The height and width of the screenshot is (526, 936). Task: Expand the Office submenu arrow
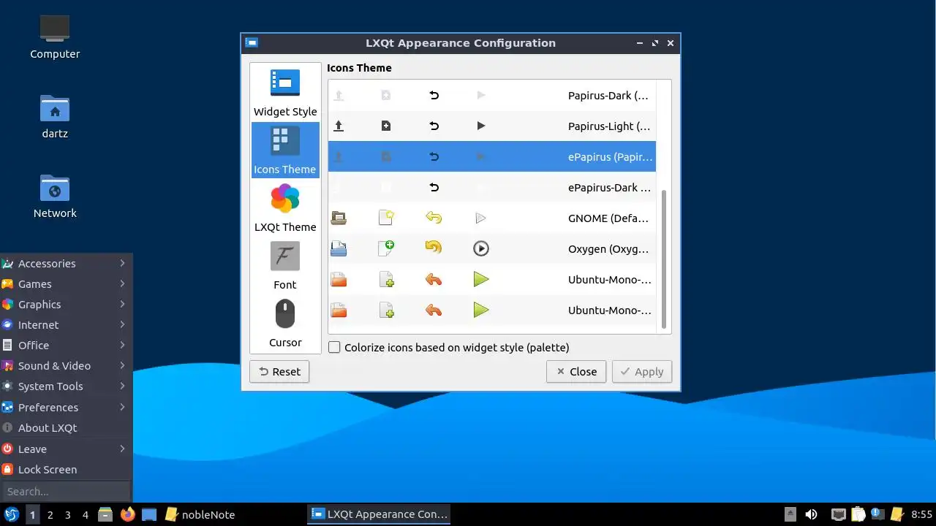(122, 345)
